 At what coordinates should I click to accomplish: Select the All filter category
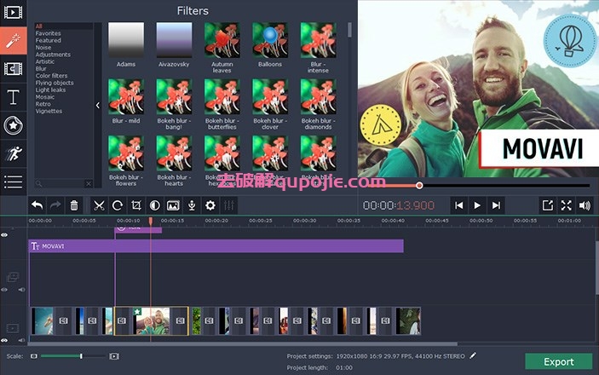tap(39, 26)
